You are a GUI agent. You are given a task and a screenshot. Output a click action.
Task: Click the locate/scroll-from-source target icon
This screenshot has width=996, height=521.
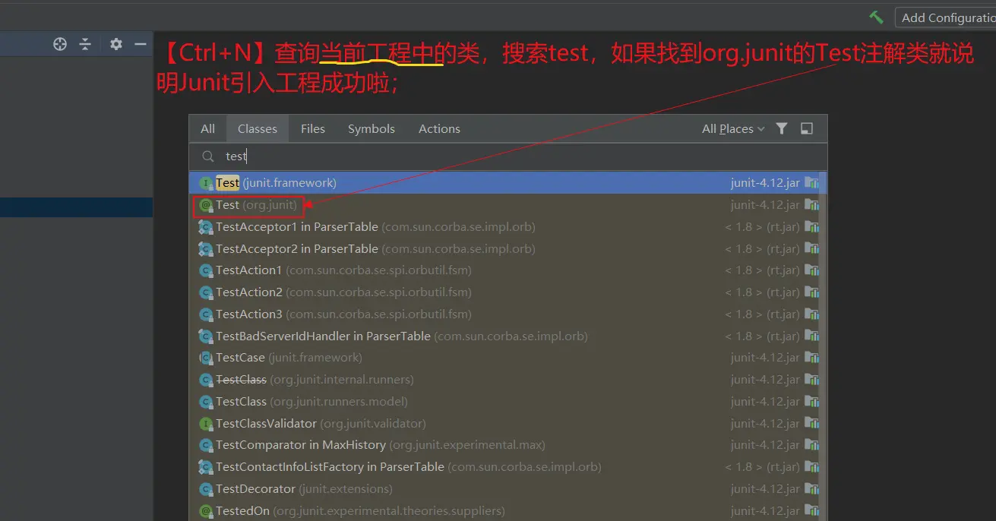[x=60, y=44]
